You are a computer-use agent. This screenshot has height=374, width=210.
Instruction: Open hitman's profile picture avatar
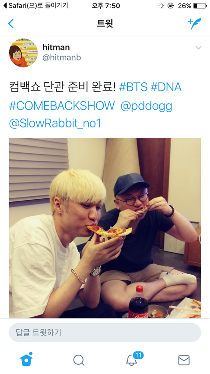coord(23,53)
